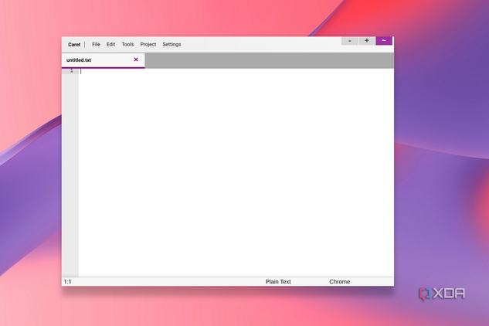Click the 1:1 cursor position indicator
Viewport: 489px width, 326px height.
tap(68, 282)
